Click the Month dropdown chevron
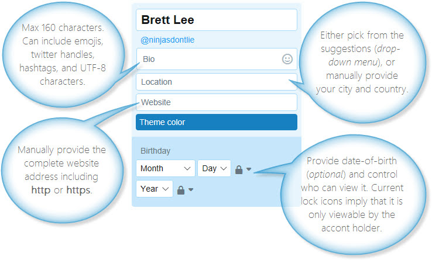Viewport: 432px width, 260px height. pyautogui.click(x=187, y=168)
